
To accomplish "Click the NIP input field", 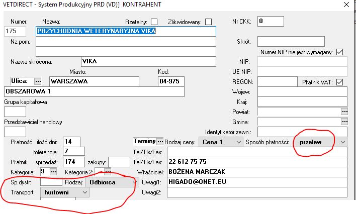I will point(302,61).
